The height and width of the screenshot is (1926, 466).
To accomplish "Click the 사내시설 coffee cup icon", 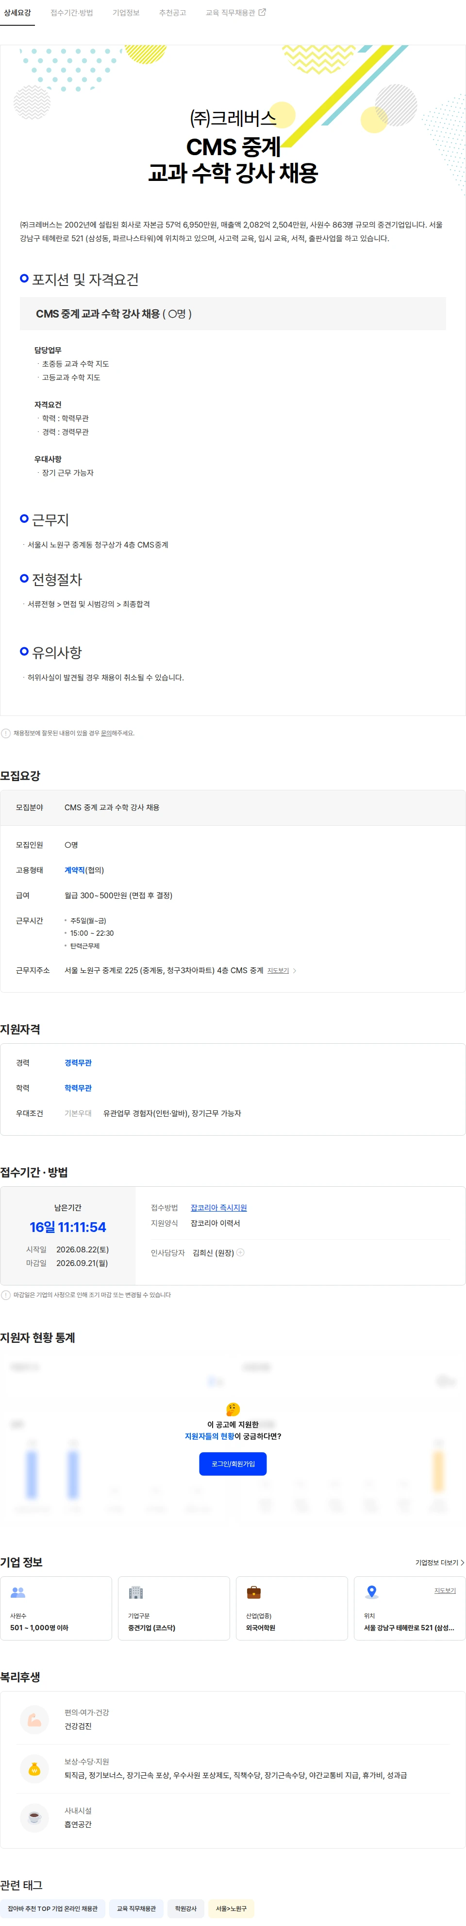I will 34,1818.
